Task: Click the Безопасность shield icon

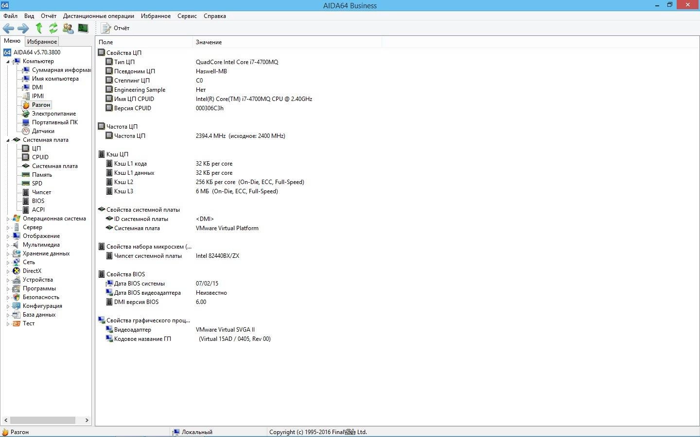Action: [17, 297]
